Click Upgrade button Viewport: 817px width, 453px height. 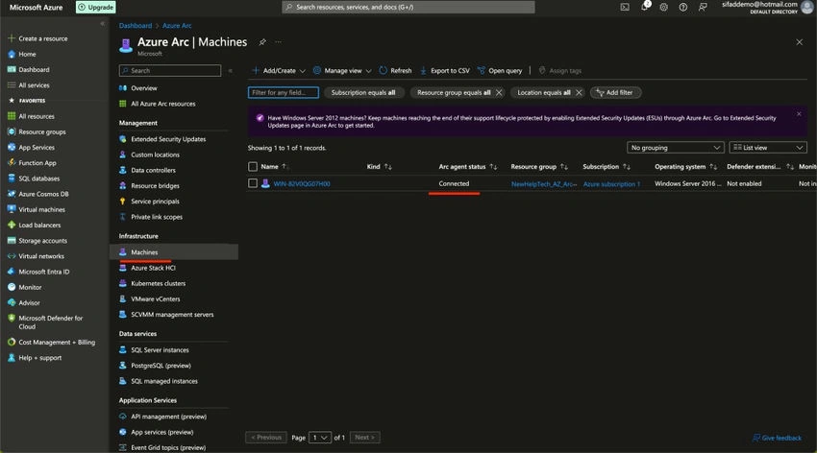[96, 8]
